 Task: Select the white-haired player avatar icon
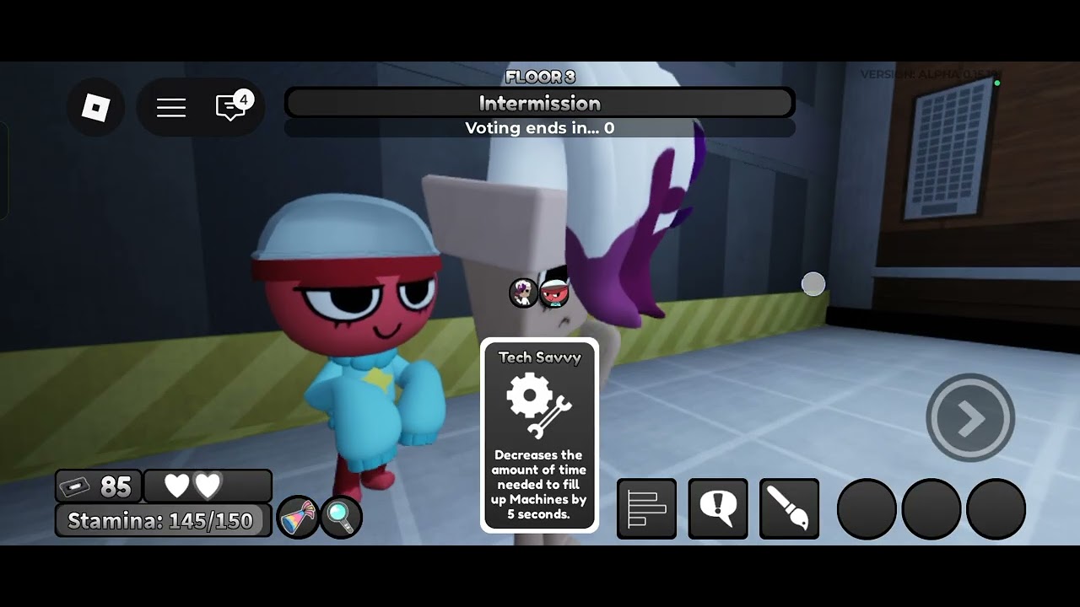(x=524, y=293)
